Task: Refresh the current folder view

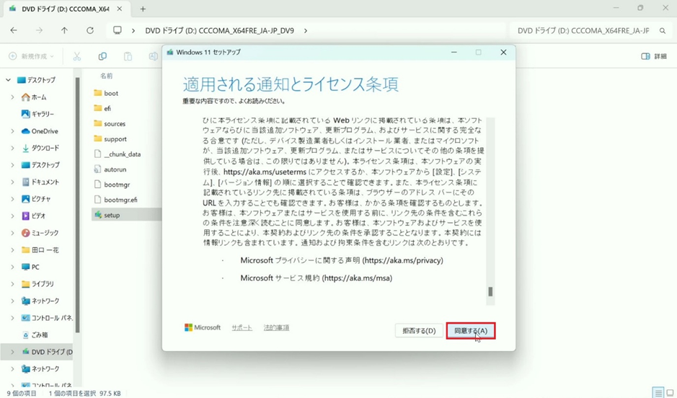Action: pos(90,31)
